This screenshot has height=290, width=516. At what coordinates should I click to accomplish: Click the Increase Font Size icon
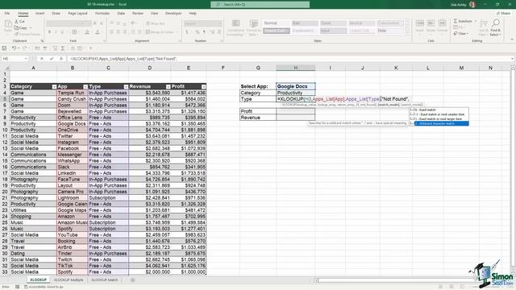(95, 23)
